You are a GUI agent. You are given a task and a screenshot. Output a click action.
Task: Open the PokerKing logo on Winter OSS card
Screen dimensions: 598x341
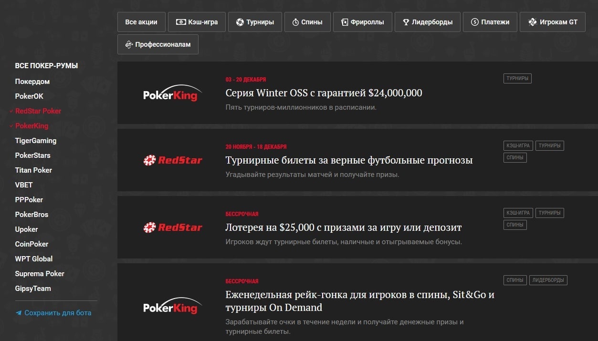pos(172,93)
